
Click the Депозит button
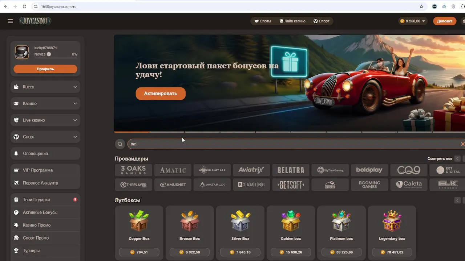pyautogui.click(x=445, y=21)
